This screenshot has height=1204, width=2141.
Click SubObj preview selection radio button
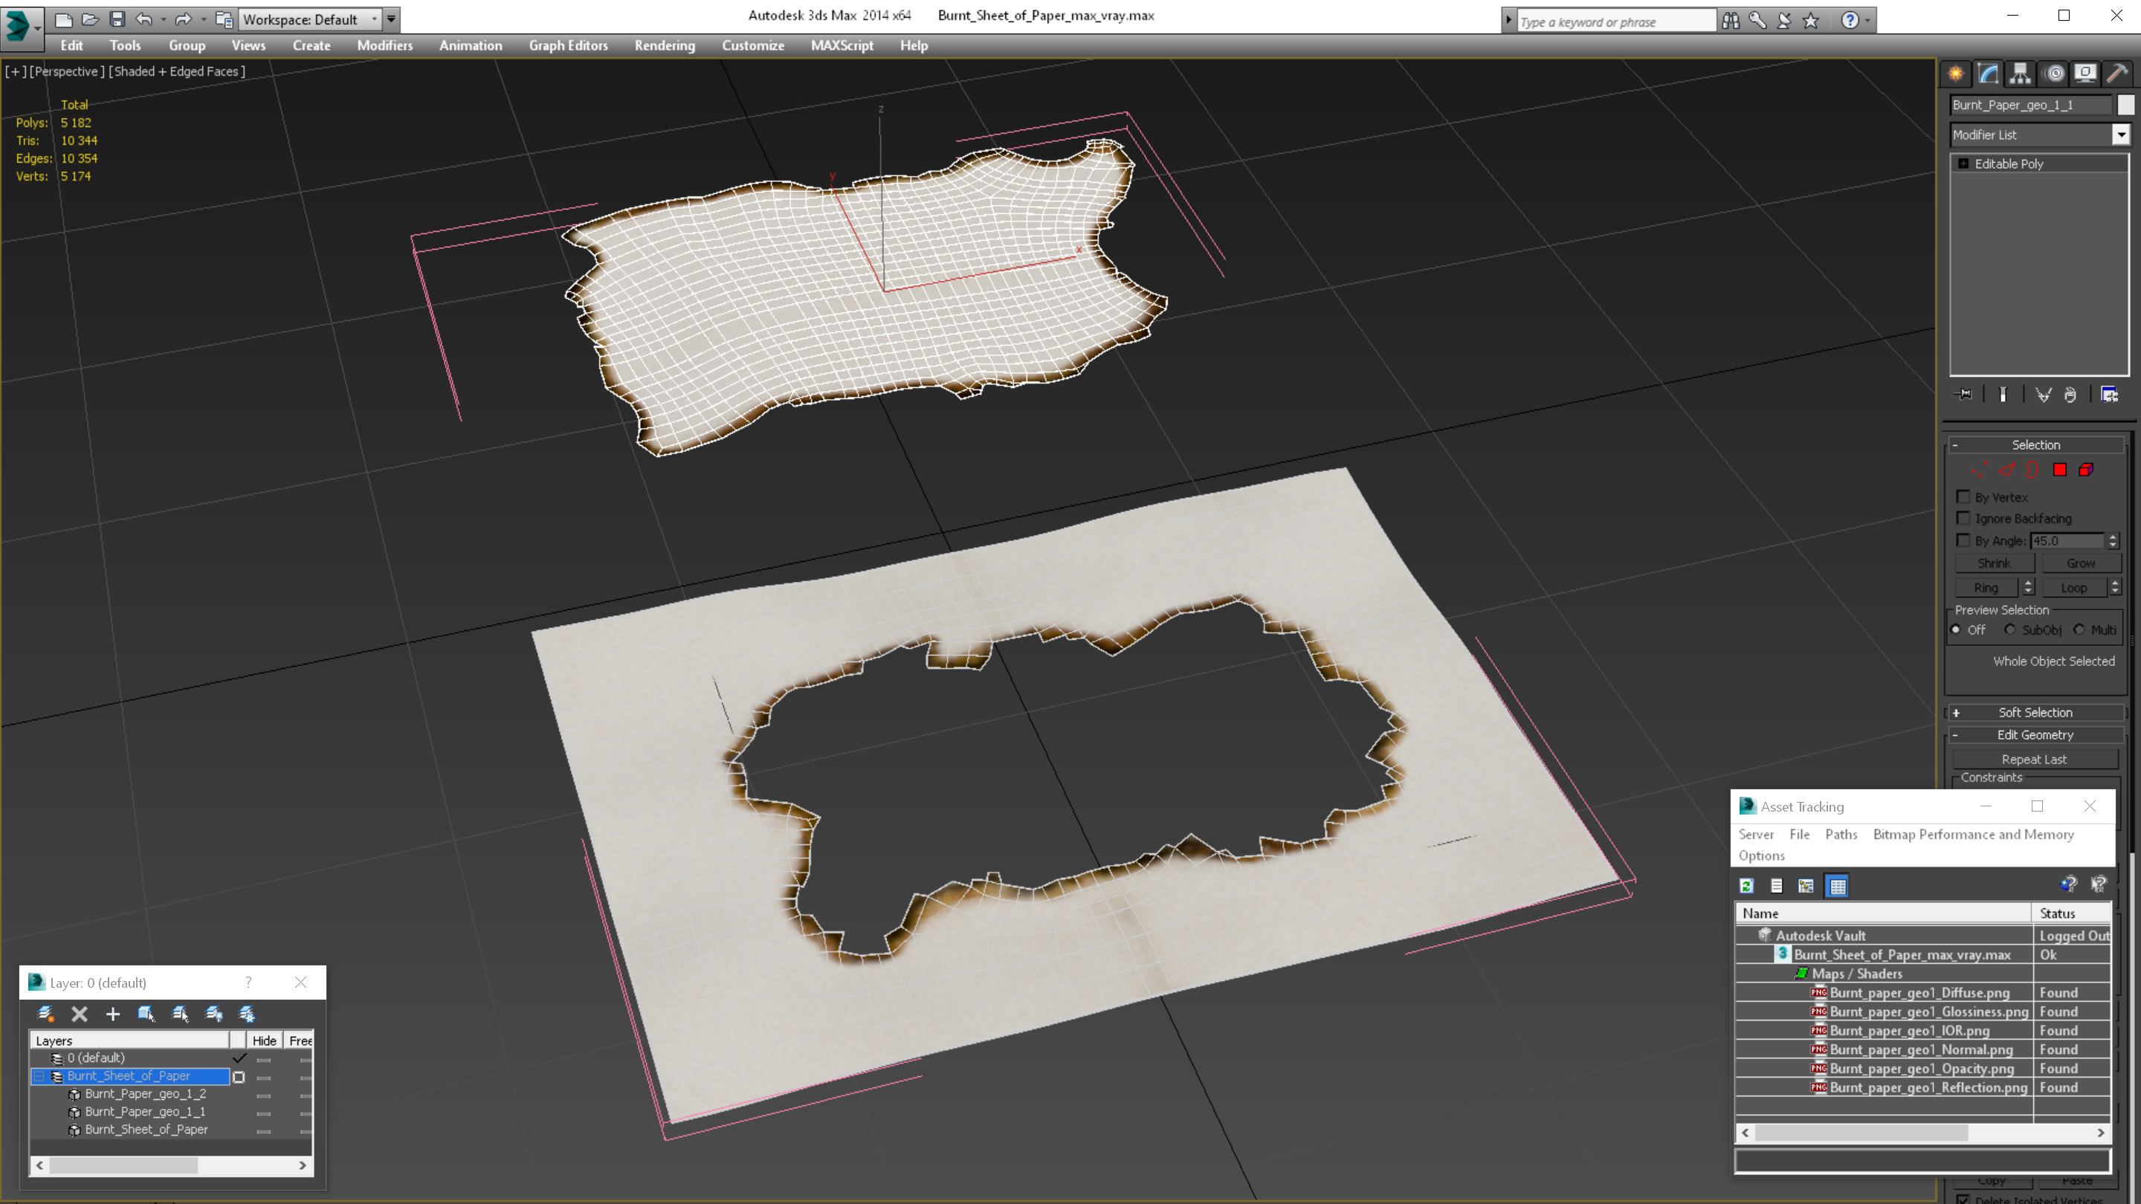[2007, 629]
